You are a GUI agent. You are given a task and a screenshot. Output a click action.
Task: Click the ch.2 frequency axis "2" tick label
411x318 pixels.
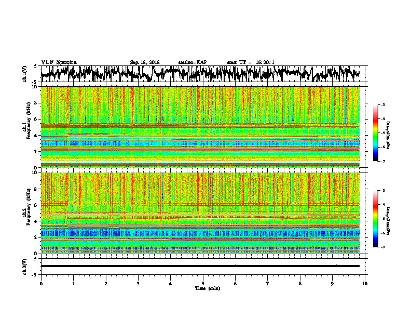(36, 237)
